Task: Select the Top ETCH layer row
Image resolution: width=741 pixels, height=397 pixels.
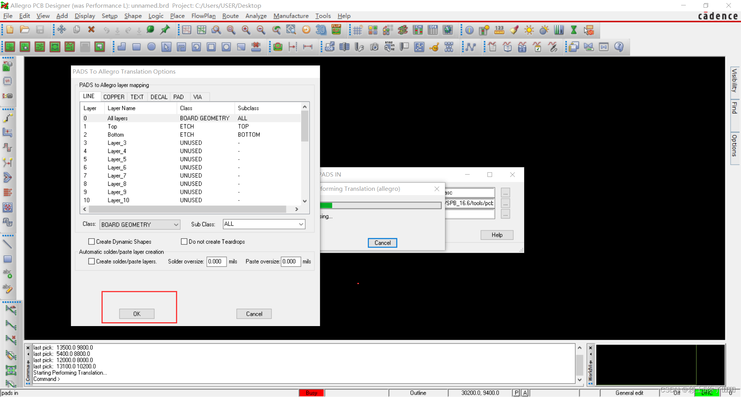Action: pos(191,126)
